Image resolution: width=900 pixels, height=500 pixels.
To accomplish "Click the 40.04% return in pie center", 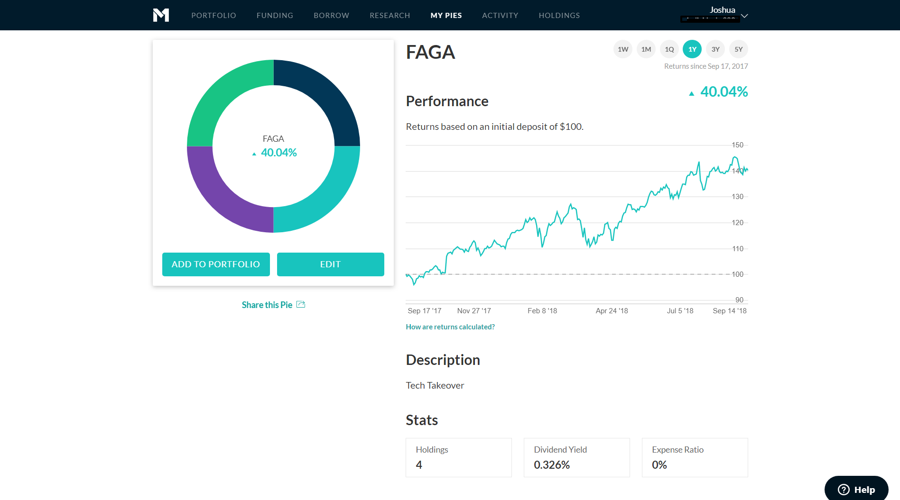I will click(x=278, y=153).
